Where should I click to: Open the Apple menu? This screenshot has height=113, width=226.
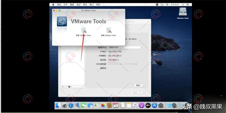(x=53, y=5)
